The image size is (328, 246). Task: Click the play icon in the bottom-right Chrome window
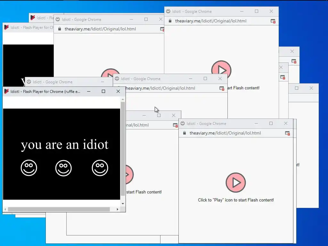[236, 183]
